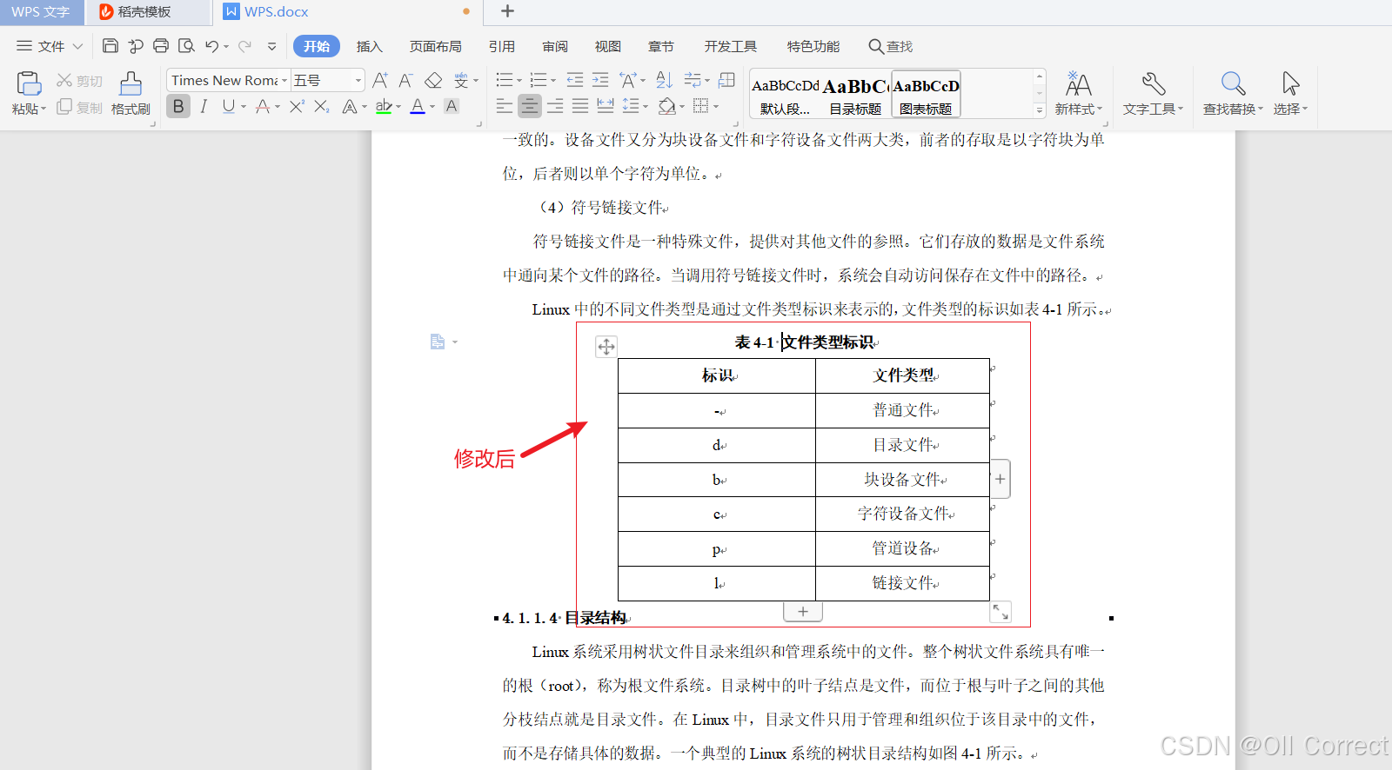Switch to the 插入 (Insert) tab
The image size is (1392, 770).
coord(369,46)
